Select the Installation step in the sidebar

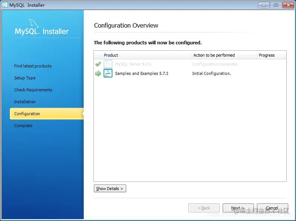click(x=25, y=102)
